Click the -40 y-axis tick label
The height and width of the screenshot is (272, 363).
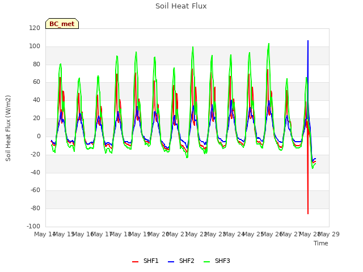35,172
